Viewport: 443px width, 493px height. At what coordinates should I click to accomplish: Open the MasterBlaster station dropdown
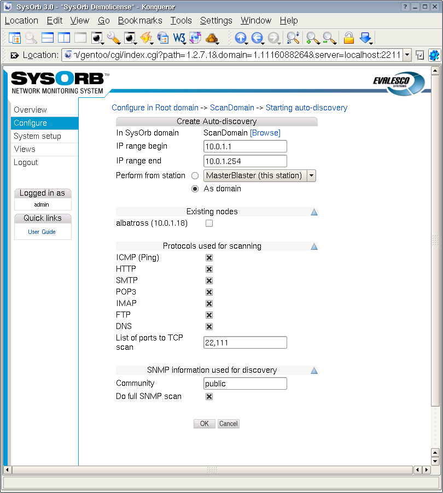click(x=260, y=176)
